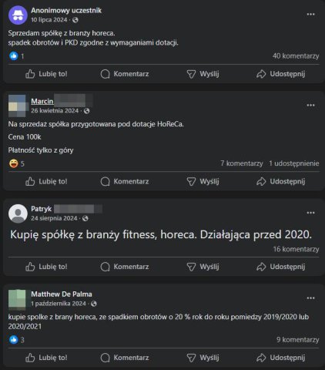Viewport: 325px width, 370px height.
Task: Click Lubię to! on Patryk's post
Action: point(46,267)
